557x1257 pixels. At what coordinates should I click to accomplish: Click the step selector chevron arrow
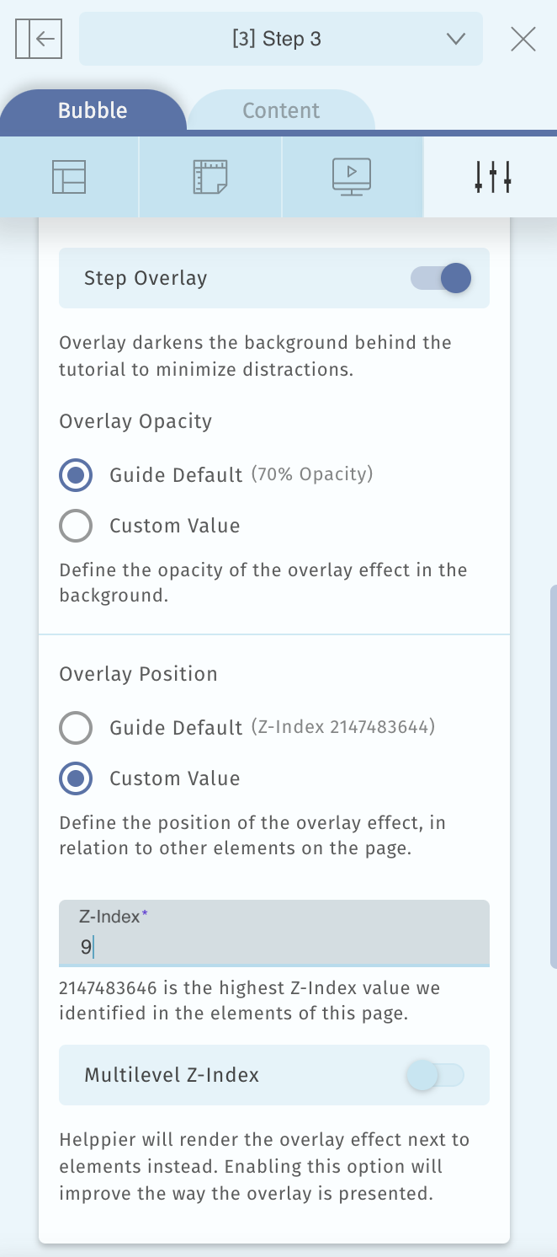click(x=456, y=39)
